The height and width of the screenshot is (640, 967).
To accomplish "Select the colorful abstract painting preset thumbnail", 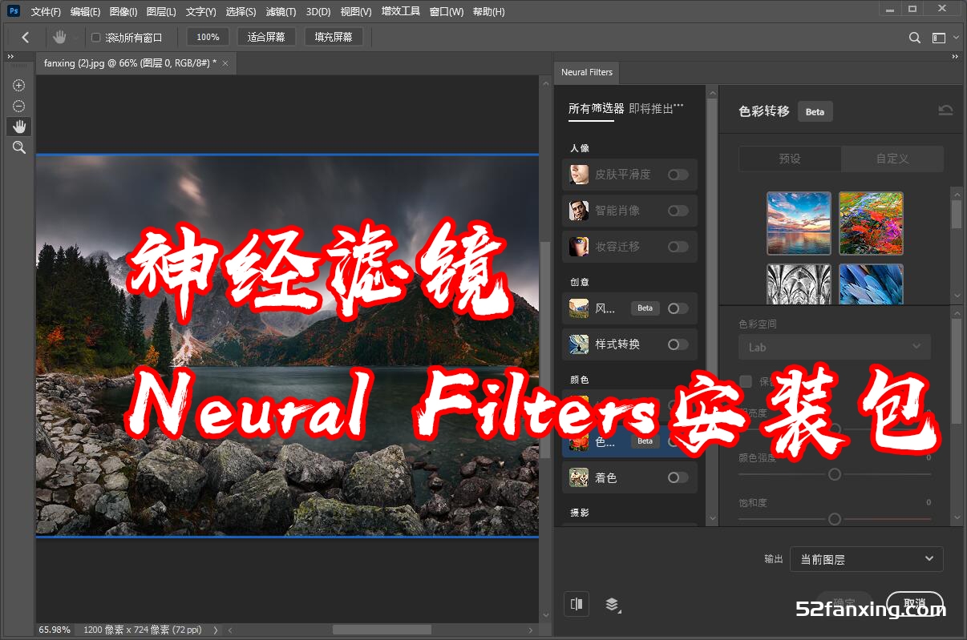I will tap(871, 223).
